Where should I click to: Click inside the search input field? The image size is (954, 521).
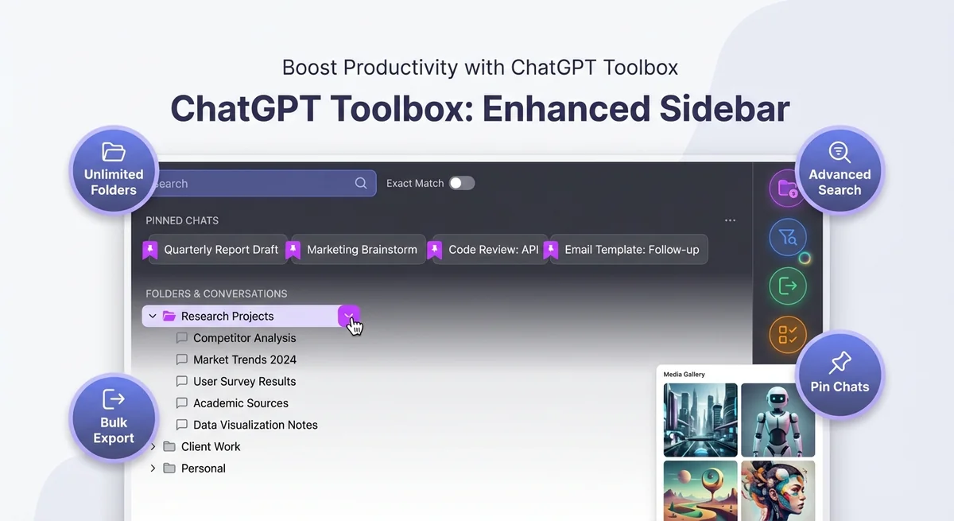(x=238, y=183)
